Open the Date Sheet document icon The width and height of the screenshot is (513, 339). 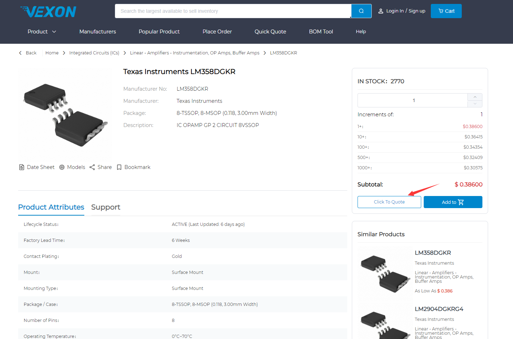[x=22, y=167]
